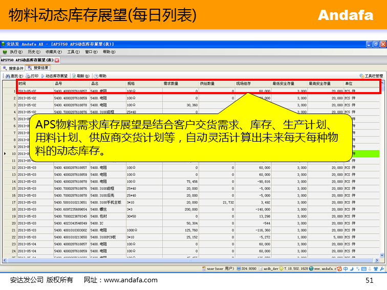Click the Sogou S input method icon

click(338, 268)
